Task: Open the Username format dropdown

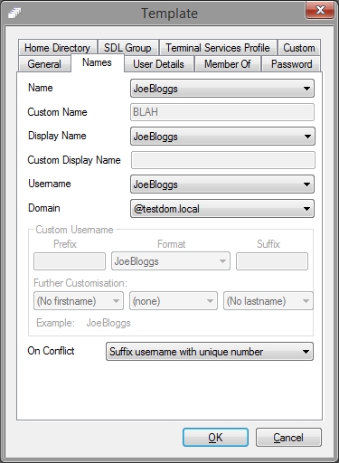Action: coord(222,184)
